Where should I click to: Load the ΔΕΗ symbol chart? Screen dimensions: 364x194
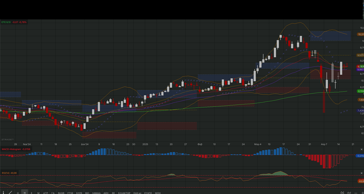(106, 193)
